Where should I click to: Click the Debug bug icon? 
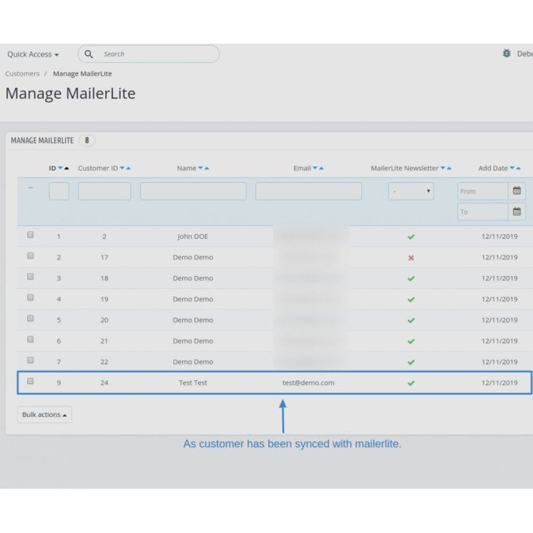point(507,53)
